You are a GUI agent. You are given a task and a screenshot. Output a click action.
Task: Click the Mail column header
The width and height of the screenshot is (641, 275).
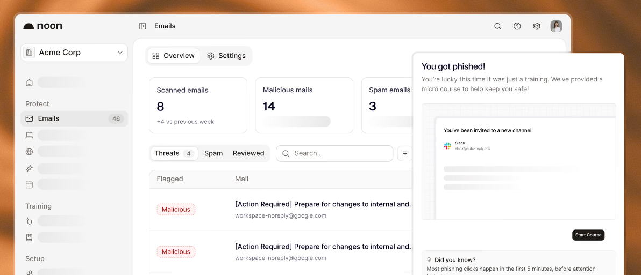pyautogui.click(x=241, y=179)
